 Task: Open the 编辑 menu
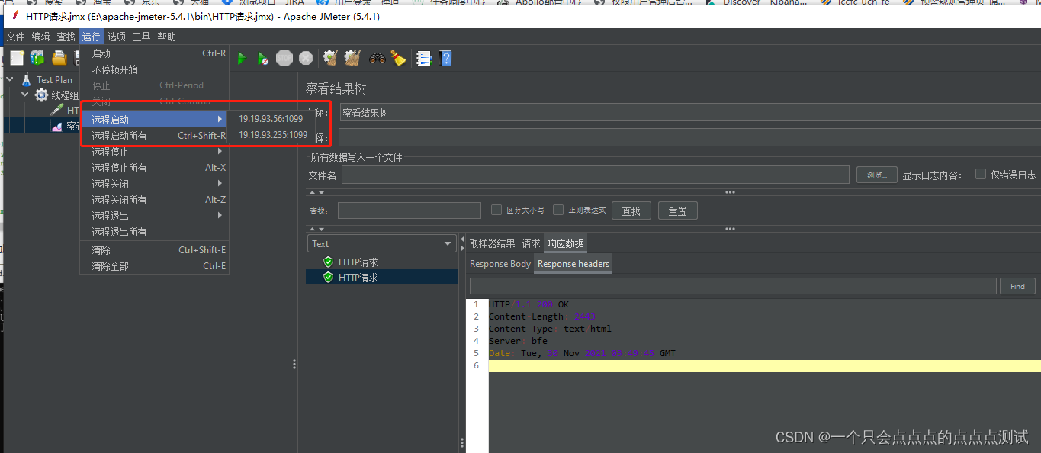40,37
